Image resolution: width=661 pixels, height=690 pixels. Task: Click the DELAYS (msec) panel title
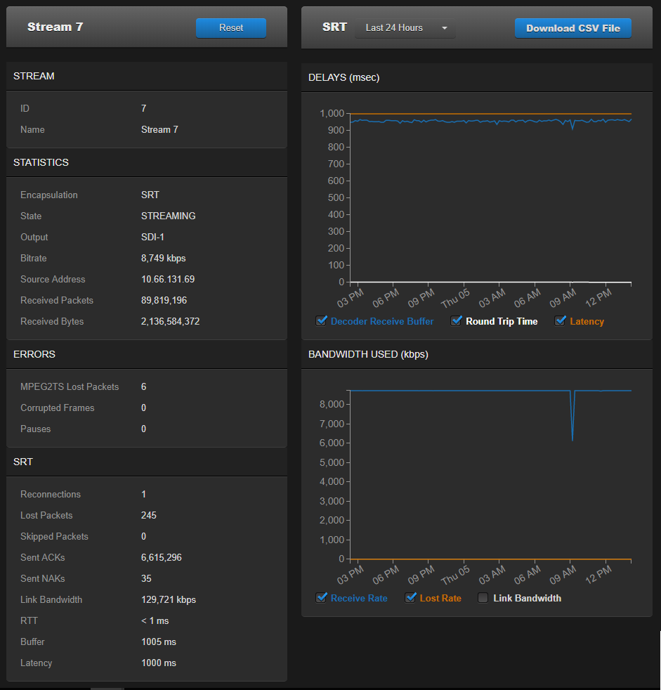(343, 77)
